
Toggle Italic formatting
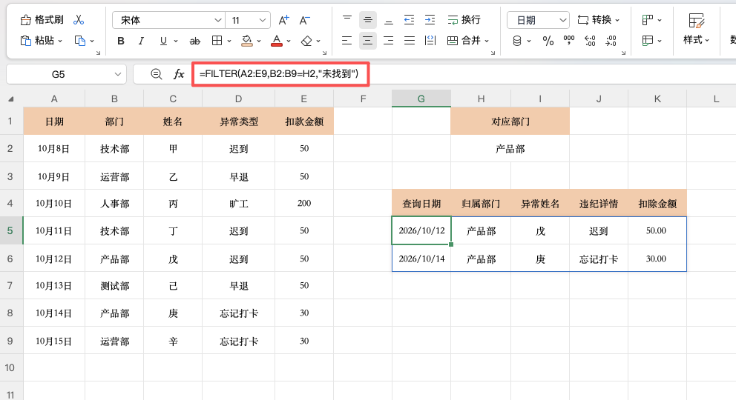pyautogui.click(x=141, y=41)
